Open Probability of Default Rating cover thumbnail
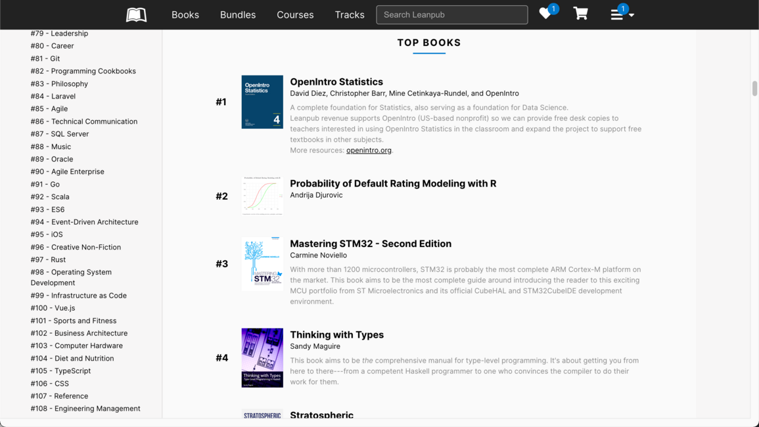Image resolution: width=759 pixels, height=427 pixels. point(262,196)
